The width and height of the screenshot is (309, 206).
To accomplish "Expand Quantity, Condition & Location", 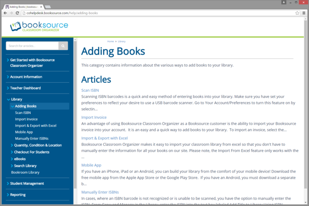I will click(x=38, y=145).
